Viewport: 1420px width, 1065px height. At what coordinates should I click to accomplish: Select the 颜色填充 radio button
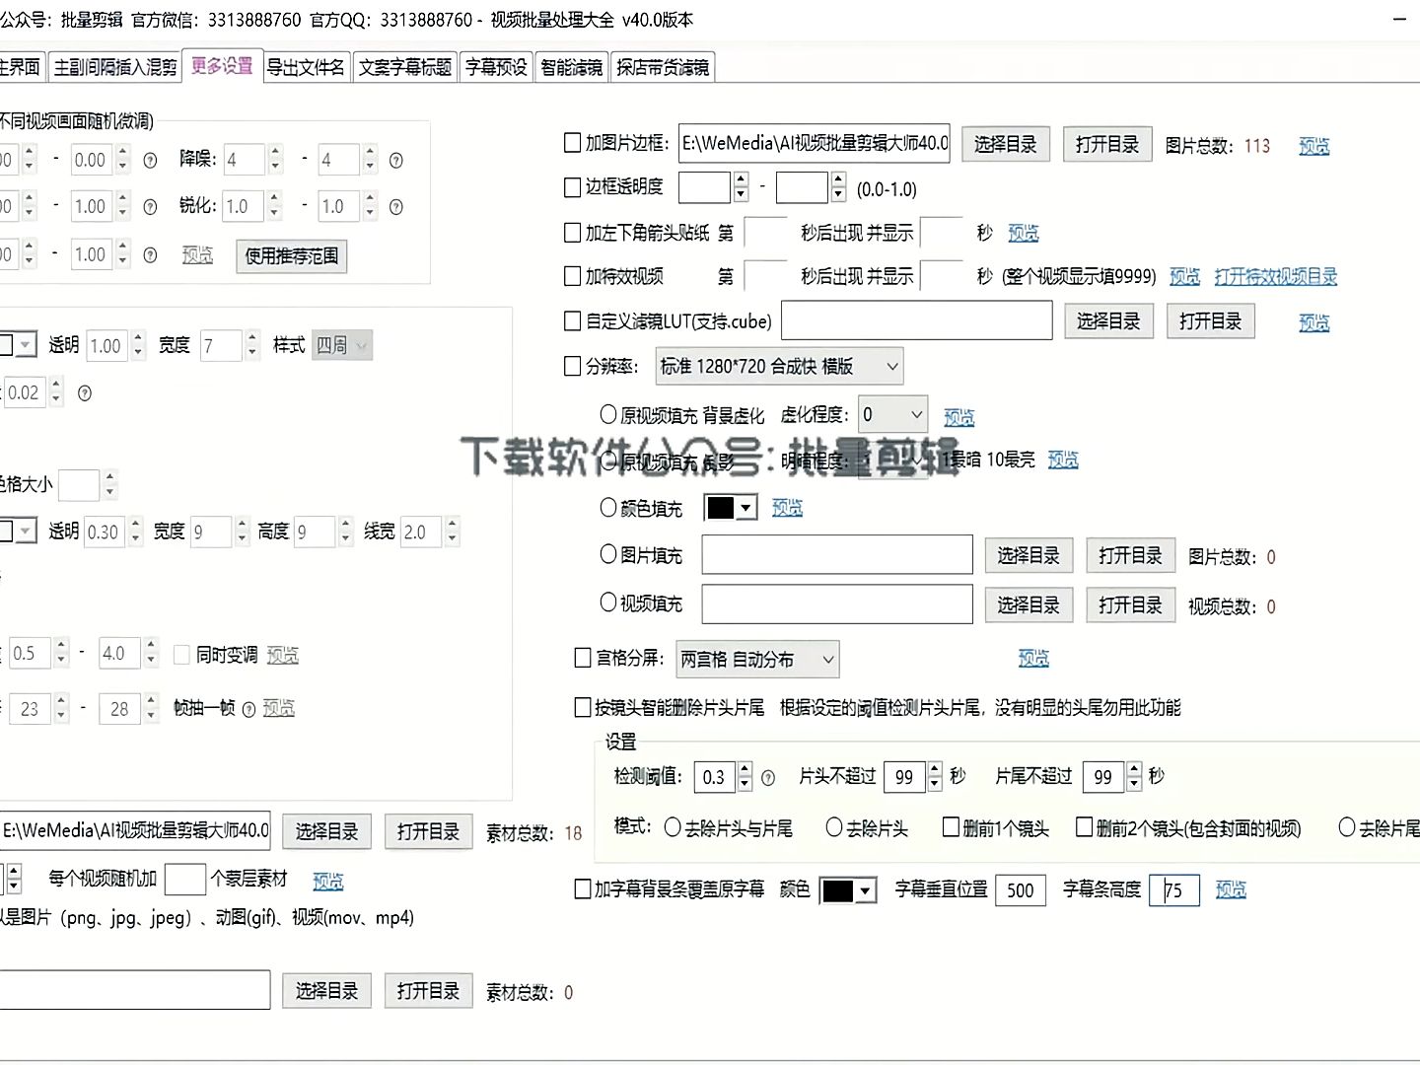click(607, 508)
